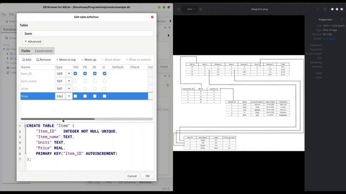
Task: Click the Remove field icon button
Action: (43, 60)
